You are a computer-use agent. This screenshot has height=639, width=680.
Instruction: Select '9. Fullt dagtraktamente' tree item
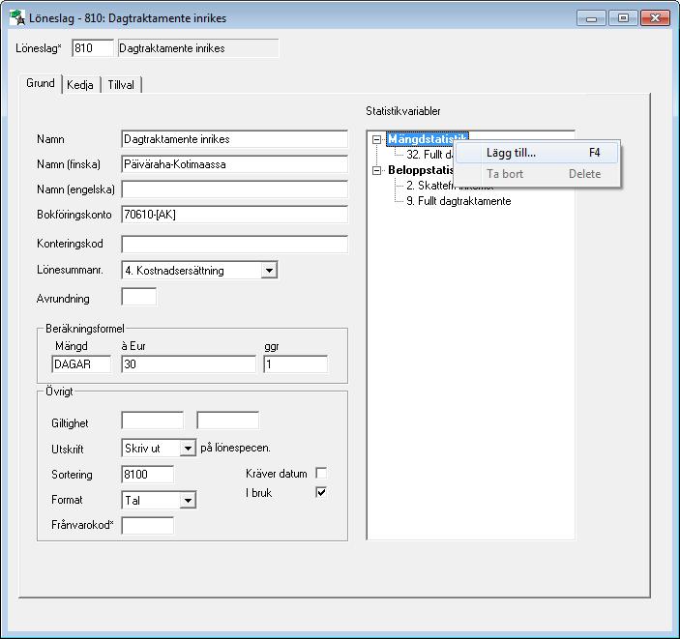458,201
